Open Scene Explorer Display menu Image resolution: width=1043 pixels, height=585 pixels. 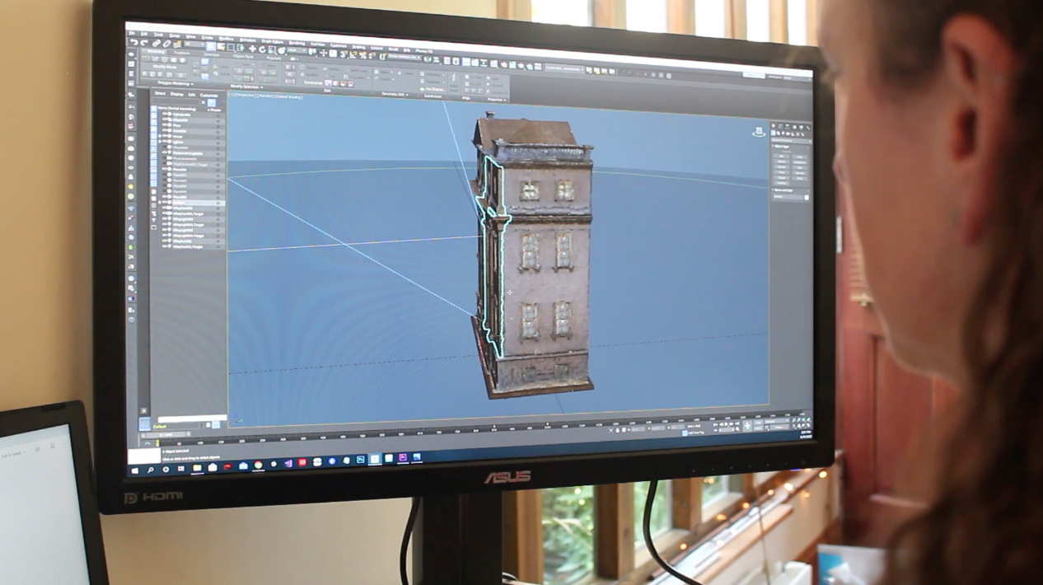coord(177,94)
